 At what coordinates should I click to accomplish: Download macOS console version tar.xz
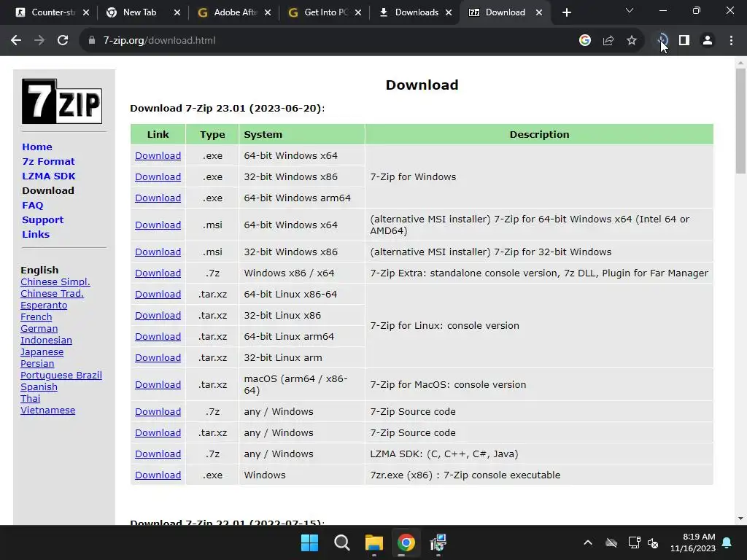158,385
